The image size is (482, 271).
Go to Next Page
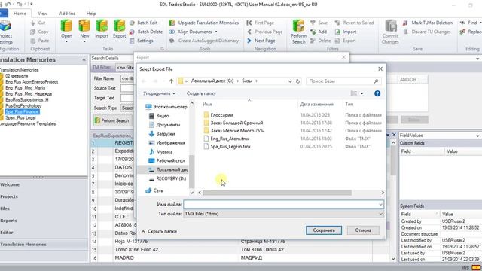pos(261,41)
